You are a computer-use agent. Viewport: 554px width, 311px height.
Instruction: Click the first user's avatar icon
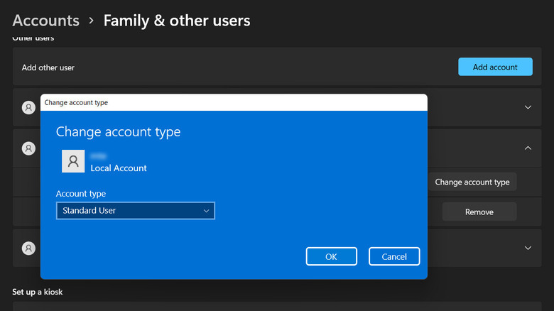coord(28,107)
